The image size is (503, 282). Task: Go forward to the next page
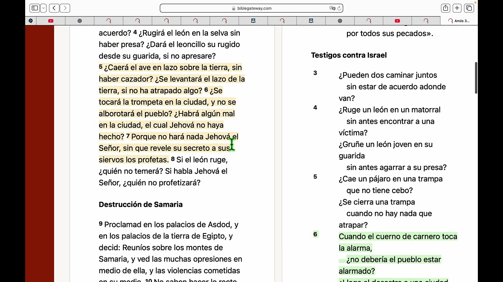[x=65, y=8]
